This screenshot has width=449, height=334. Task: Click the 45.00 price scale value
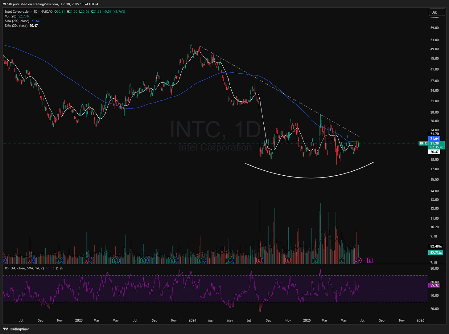[435, 59]
